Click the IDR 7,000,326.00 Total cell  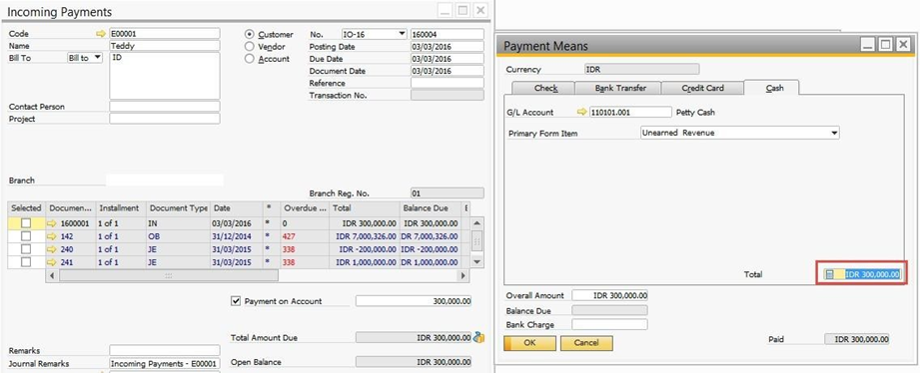364,236
